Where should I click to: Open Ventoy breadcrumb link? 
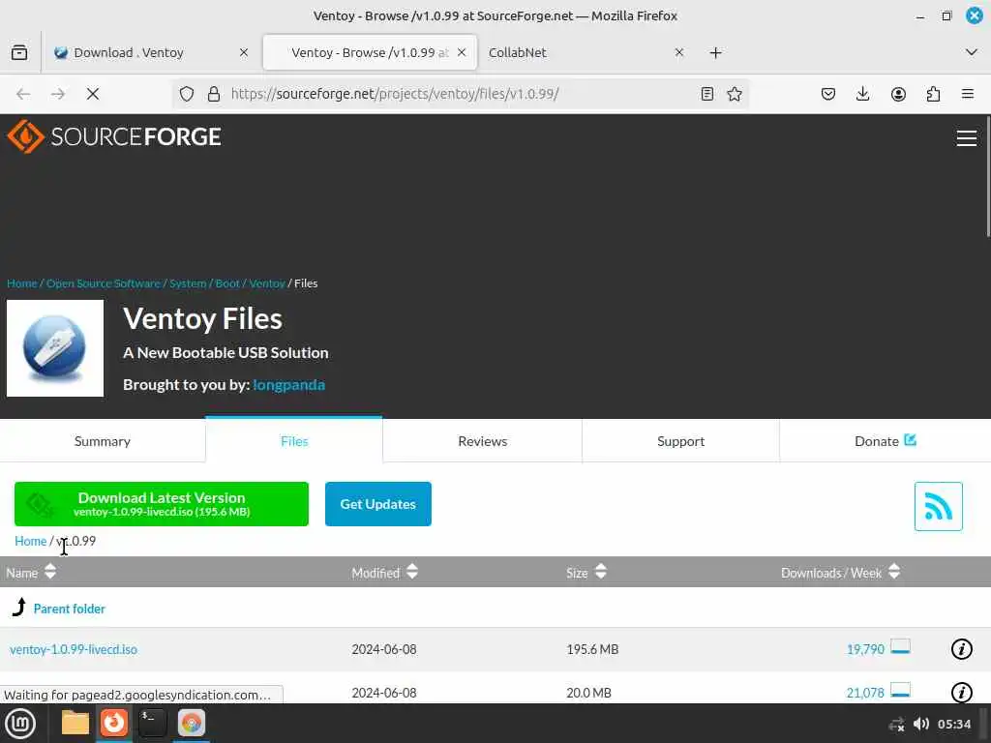point(267,283)
